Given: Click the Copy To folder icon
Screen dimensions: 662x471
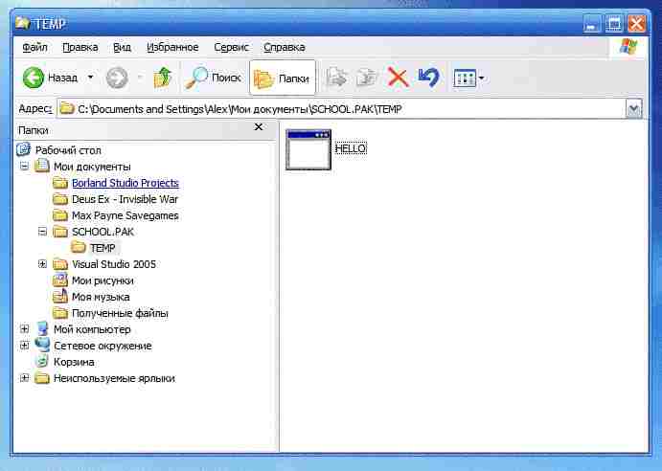Looking at the screenshot, I should pos(366,78).
